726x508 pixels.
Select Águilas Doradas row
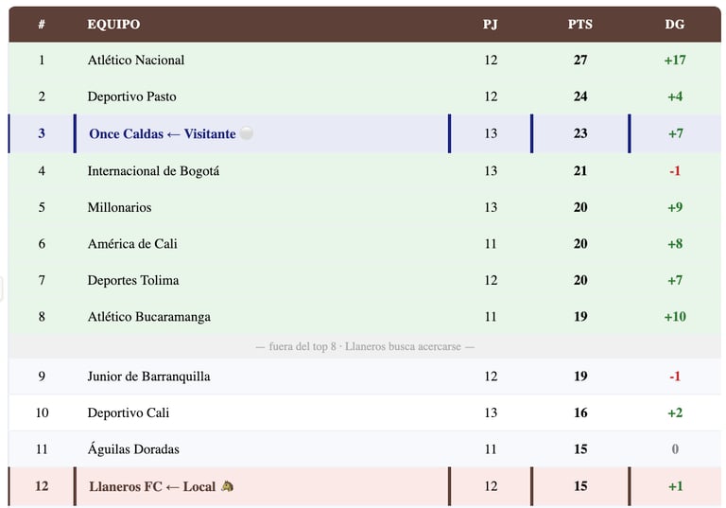pos(133,449)
